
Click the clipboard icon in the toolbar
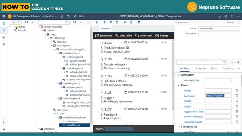pyautogui.click(x=131, y=22)
